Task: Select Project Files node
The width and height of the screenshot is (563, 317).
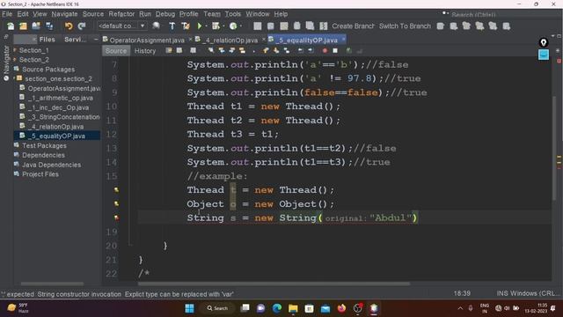Action: click(x=40, y=174)
